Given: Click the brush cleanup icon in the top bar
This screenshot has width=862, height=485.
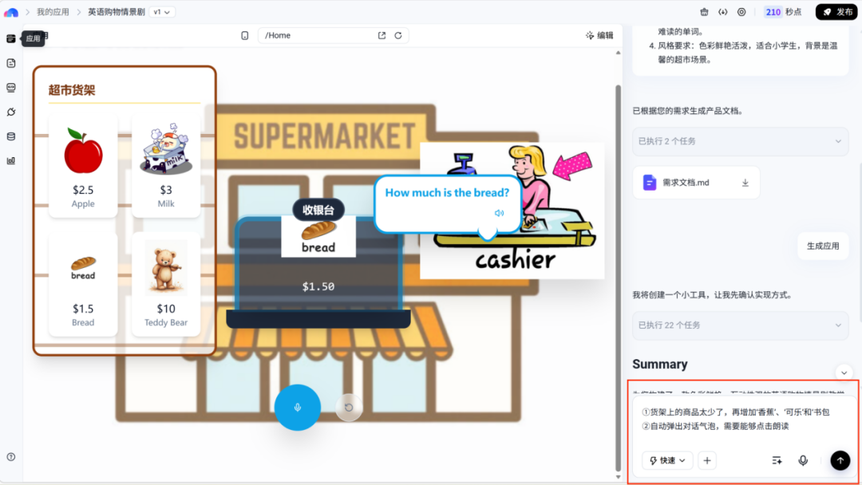Looking at the screenshot, I should 703,11.
